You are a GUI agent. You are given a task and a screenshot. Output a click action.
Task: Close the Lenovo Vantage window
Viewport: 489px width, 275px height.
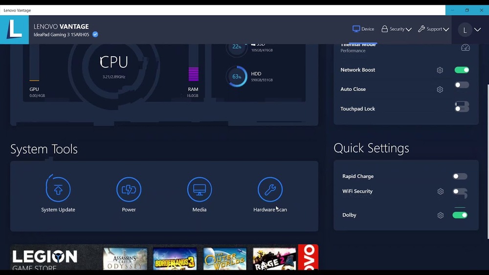click(482, 10)
